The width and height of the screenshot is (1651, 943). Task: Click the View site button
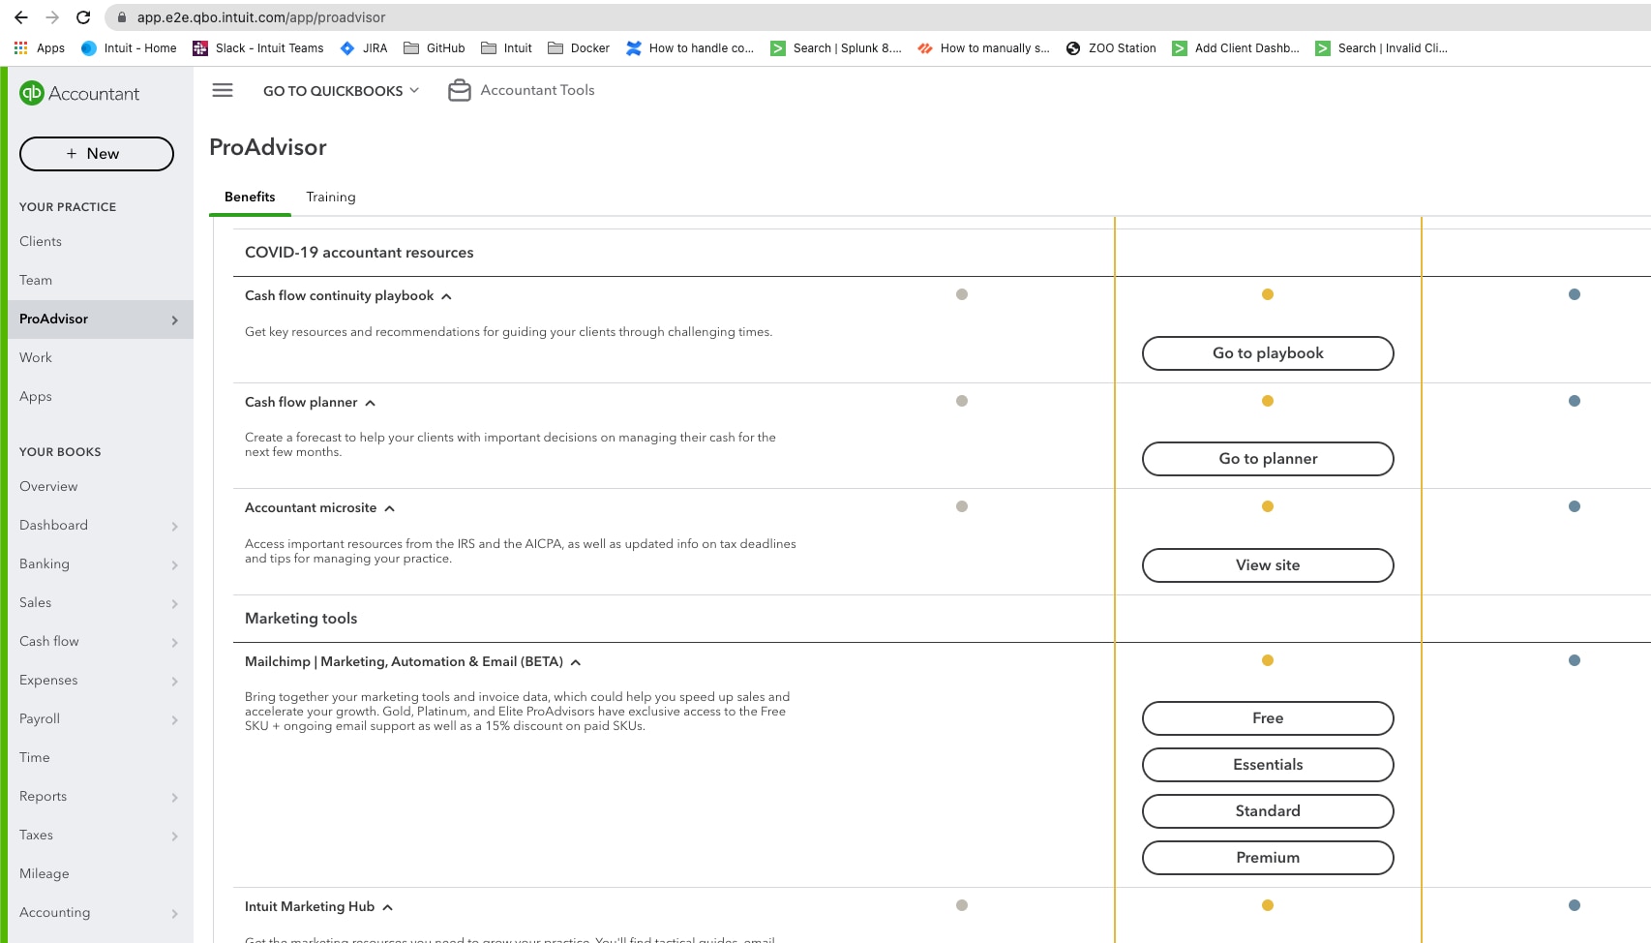pos(1268,565)
